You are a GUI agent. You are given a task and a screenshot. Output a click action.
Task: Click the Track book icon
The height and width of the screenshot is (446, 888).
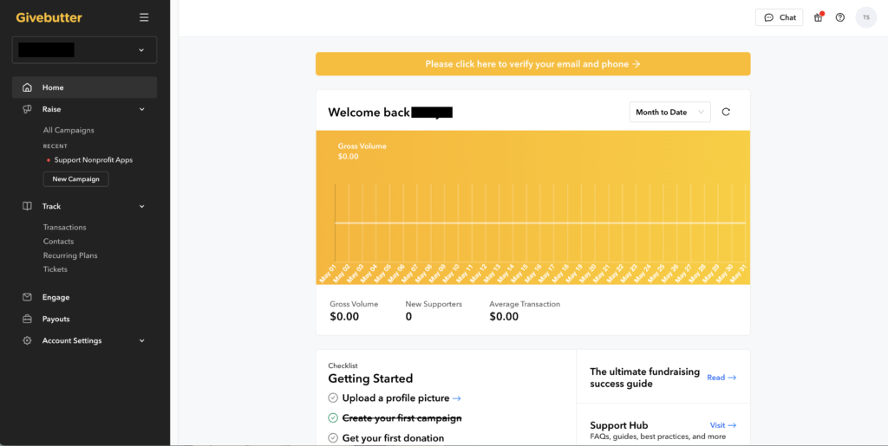[x=27, y=206]
